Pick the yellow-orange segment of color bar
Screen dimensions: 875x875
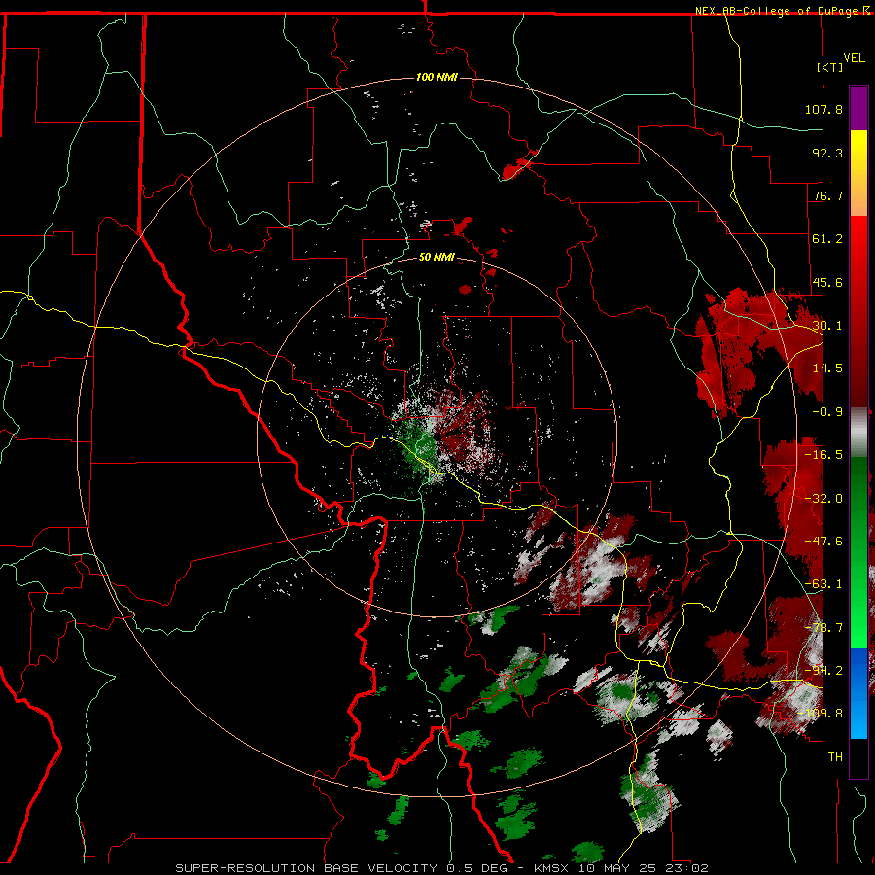[x=858, y=173]
